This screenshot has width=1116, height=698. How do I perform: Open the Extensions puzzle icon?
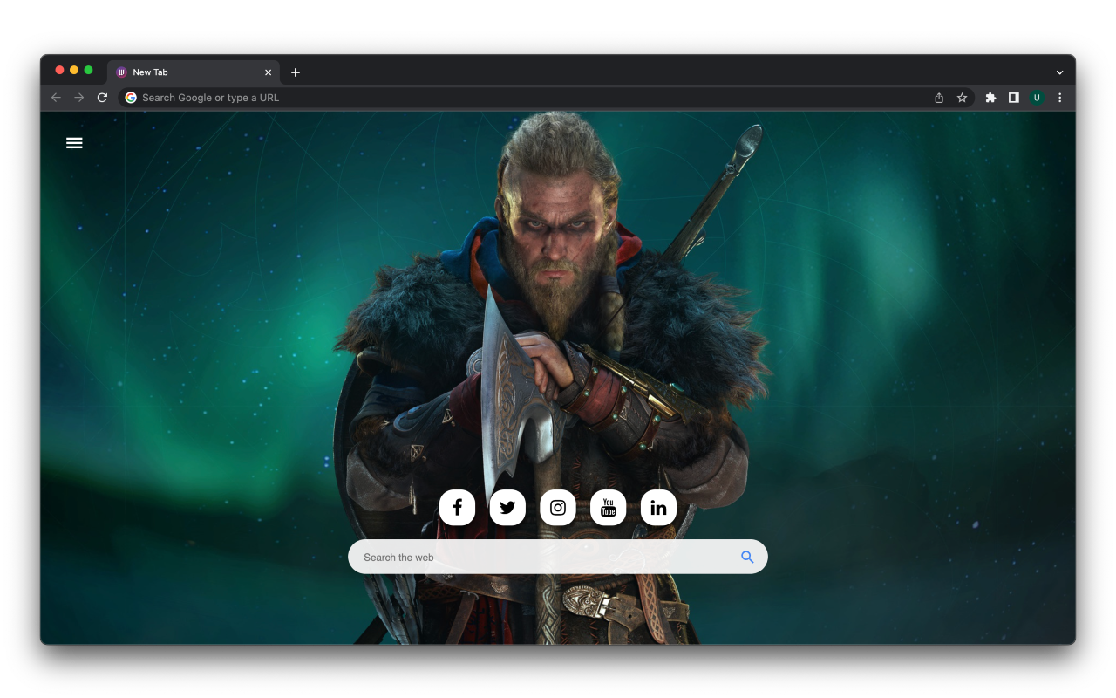pyautogui.click(x=990, y=98)
